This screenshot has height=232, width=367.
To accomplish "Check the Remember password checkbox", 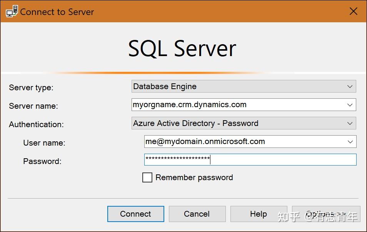I will (147, 177).
